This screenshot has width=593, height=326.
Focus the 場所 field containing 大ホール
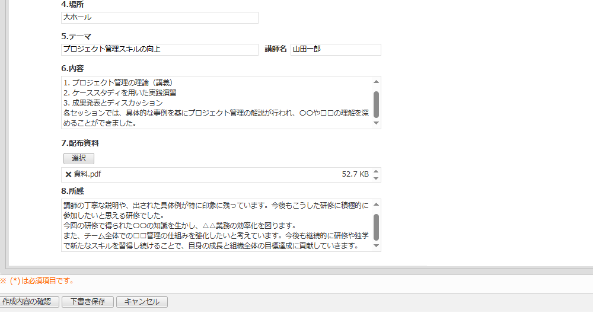160,18
